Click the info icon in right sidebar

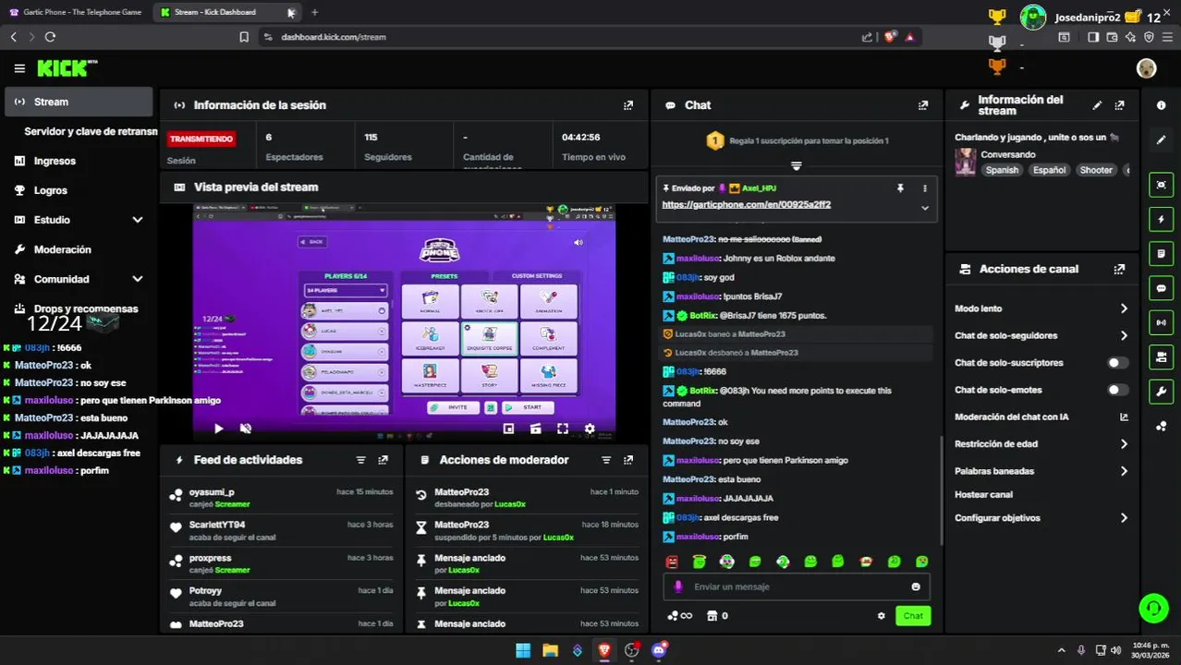(x=1162, y=105)
